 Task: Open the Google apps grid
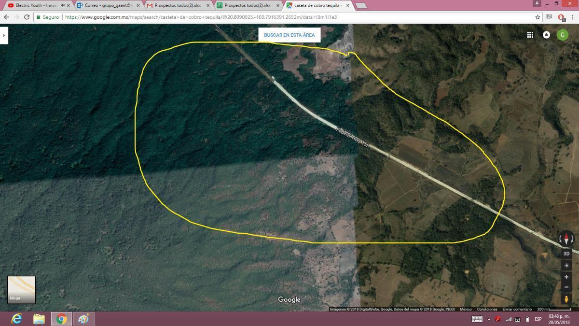coord(530,35)
